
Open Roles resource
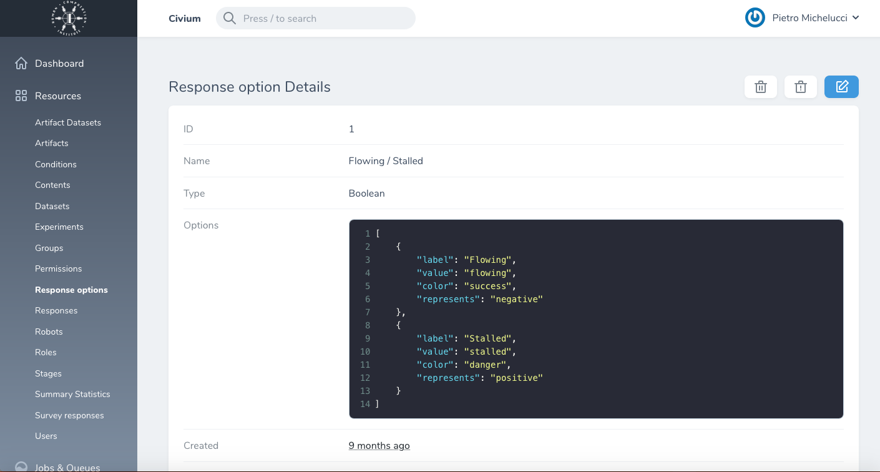click(46, 352)
